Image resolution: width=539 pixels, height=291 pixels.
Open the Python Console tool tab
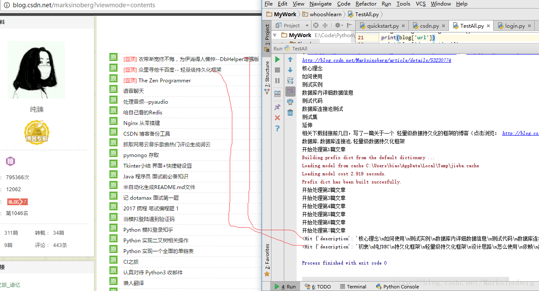398,287
